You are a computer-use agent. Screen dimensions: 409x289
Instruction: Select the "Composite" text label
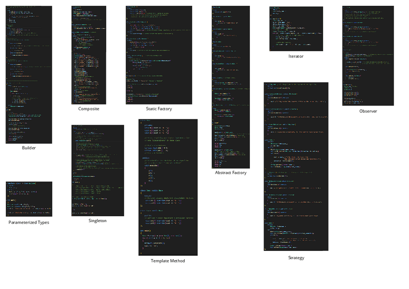point(89,109)
